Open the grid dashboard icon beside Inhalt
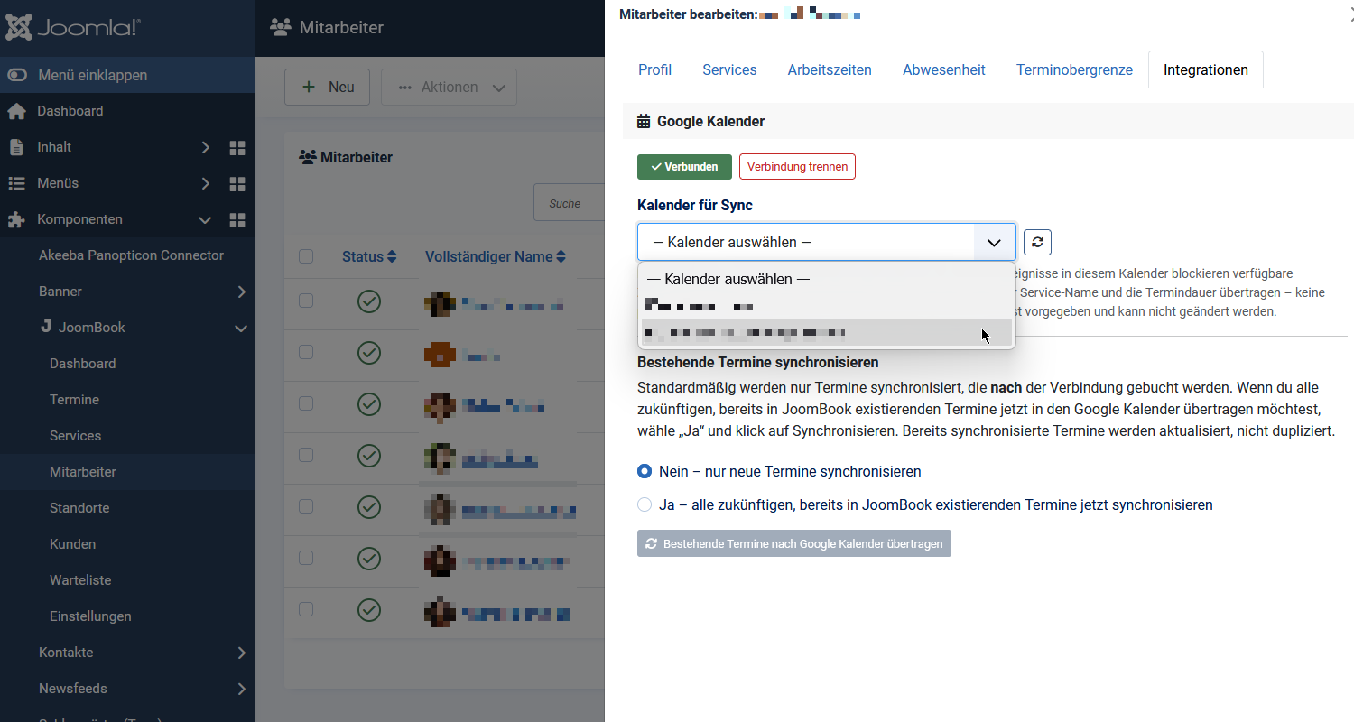The width and height of the screenshot is (1354, 722). pos(237,147)
